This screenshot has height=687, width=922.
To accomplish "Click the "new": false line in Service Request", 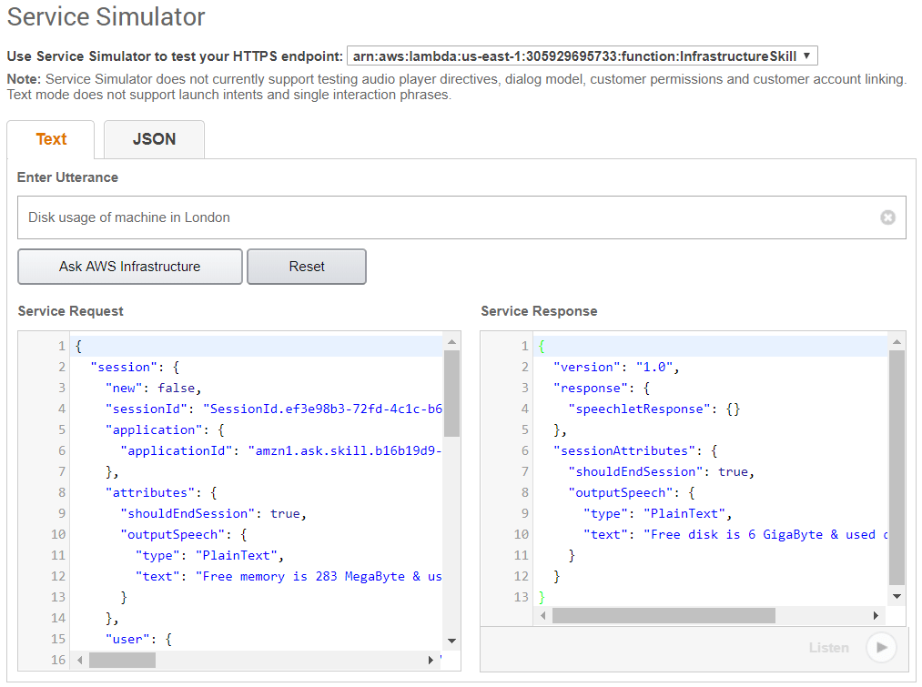I will coord(154,388).
